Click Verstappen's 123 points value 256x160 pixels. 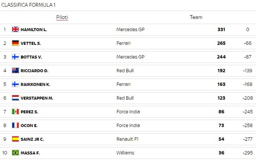click(221, 98)
